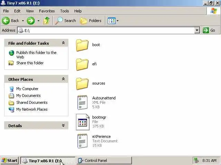Open the My Documents link
This screenshot has height=165, width=221.
point(28,96)
